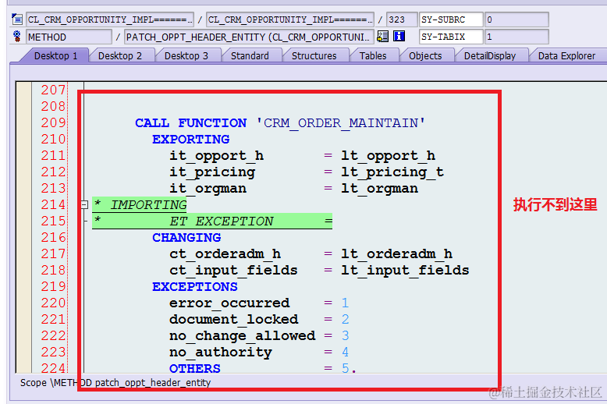
Task: Click line number 209 in the gutter
Action: 53,122
